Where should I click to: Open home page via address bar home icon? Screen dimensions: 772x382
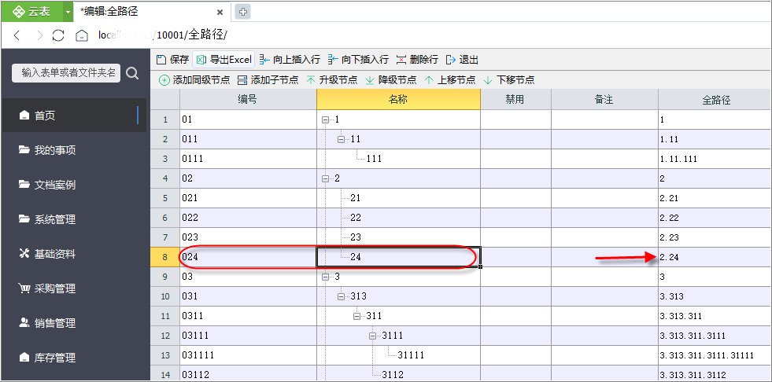[82, 35]
